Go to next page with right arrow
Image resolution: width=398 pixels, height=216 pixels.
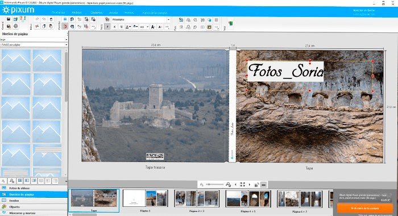[250, 185]
